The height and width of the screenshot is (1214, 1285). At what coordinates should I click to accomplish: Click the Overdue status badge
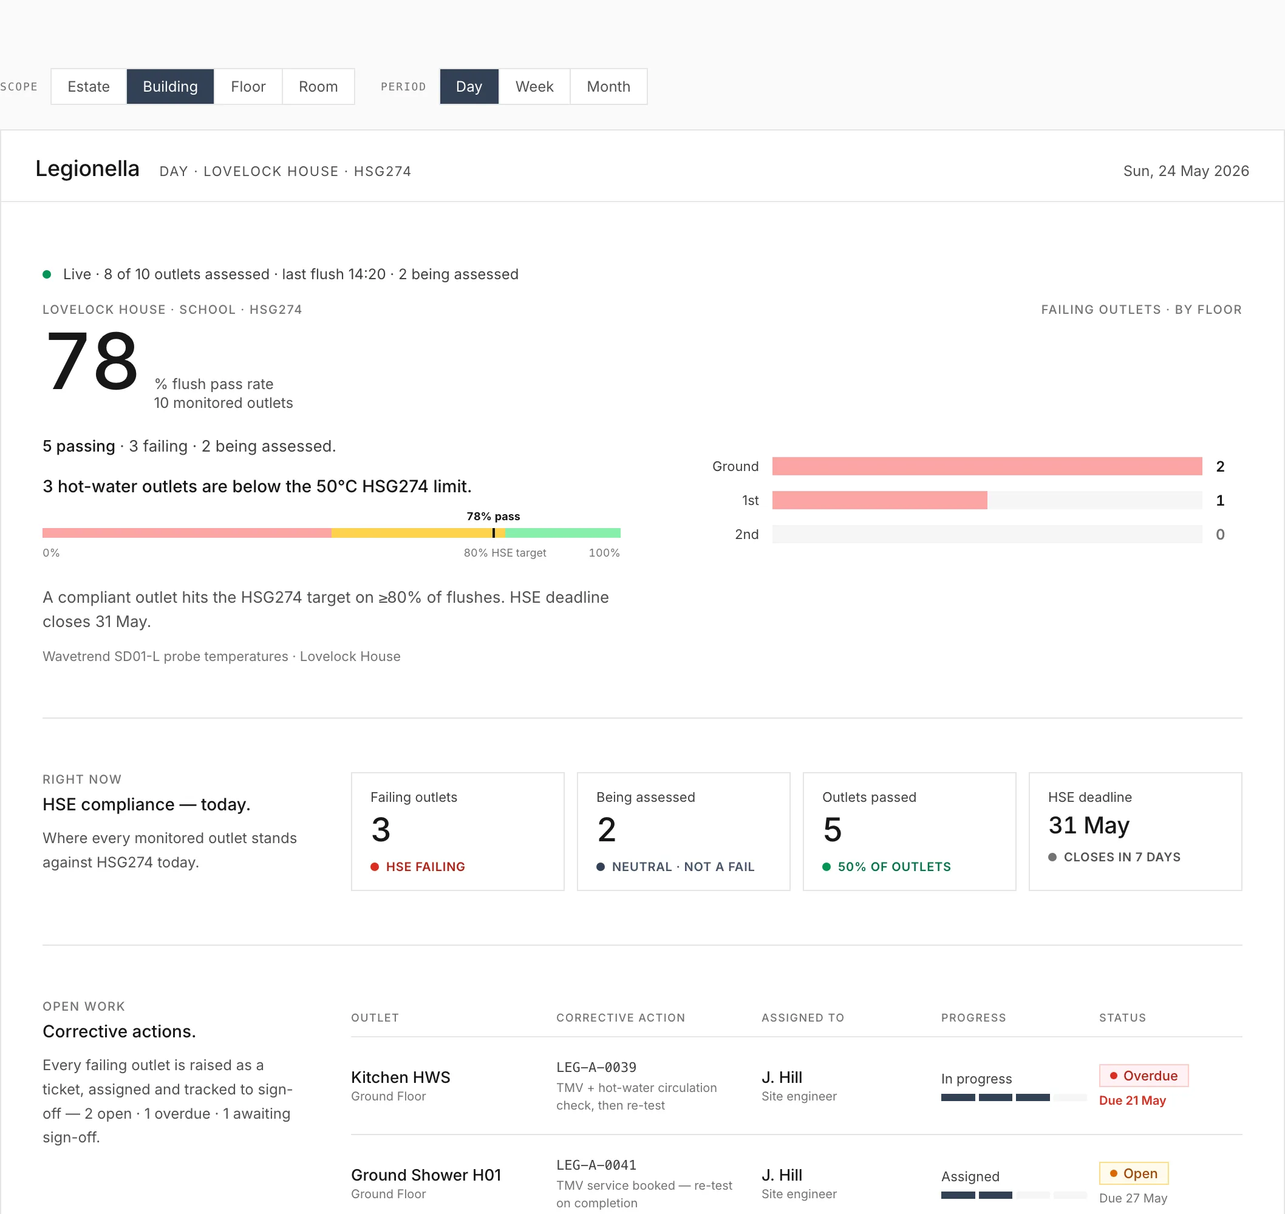1144,1076
